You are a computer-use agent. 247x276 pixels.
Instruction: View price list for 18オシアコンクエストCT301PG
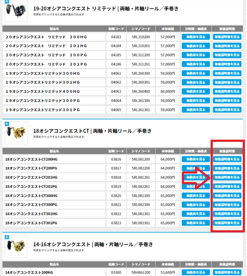[196, 223]
